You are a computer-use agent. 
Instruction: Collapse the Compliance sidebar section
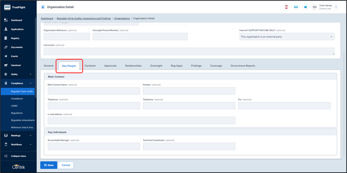coord(30,83)
